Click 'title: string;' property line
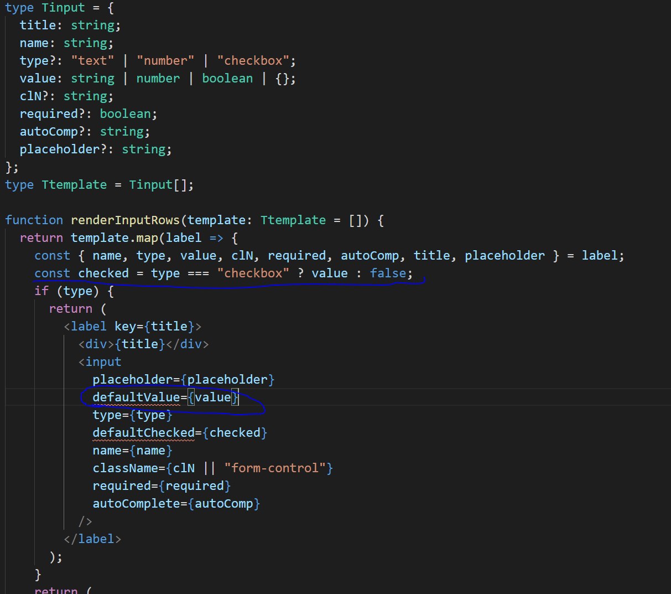Screen dimensions: 671x594 tap(70, 25)
